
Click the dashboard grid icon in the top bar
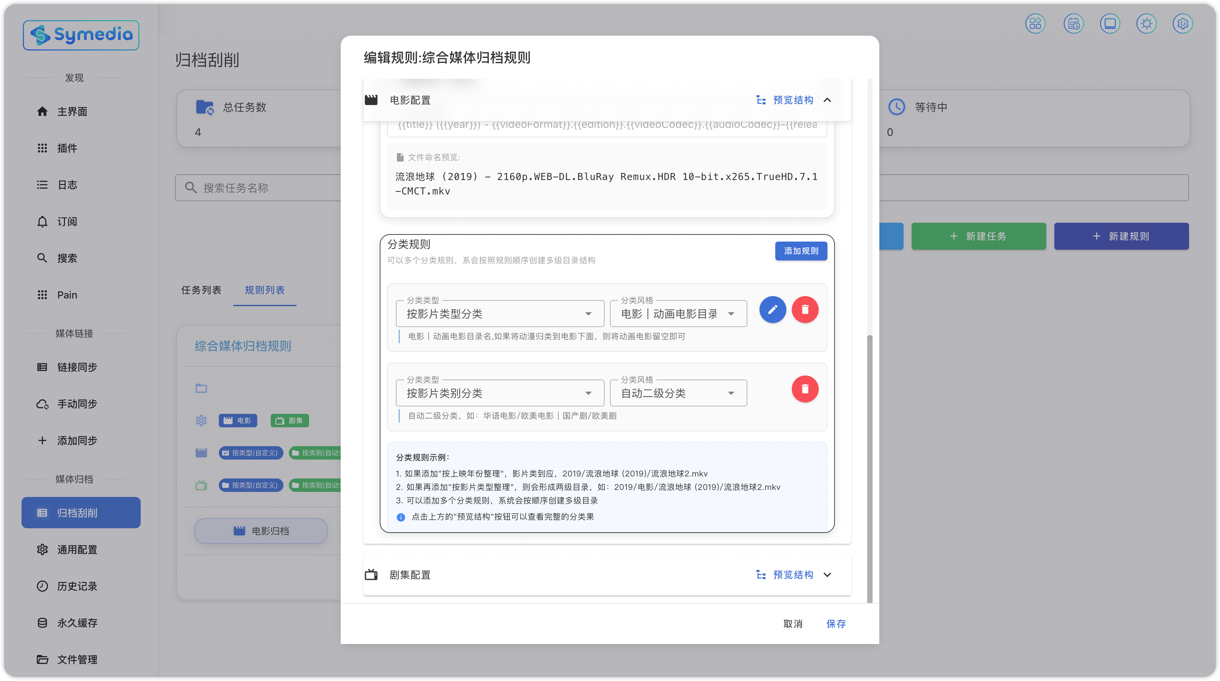(1035, 24)
